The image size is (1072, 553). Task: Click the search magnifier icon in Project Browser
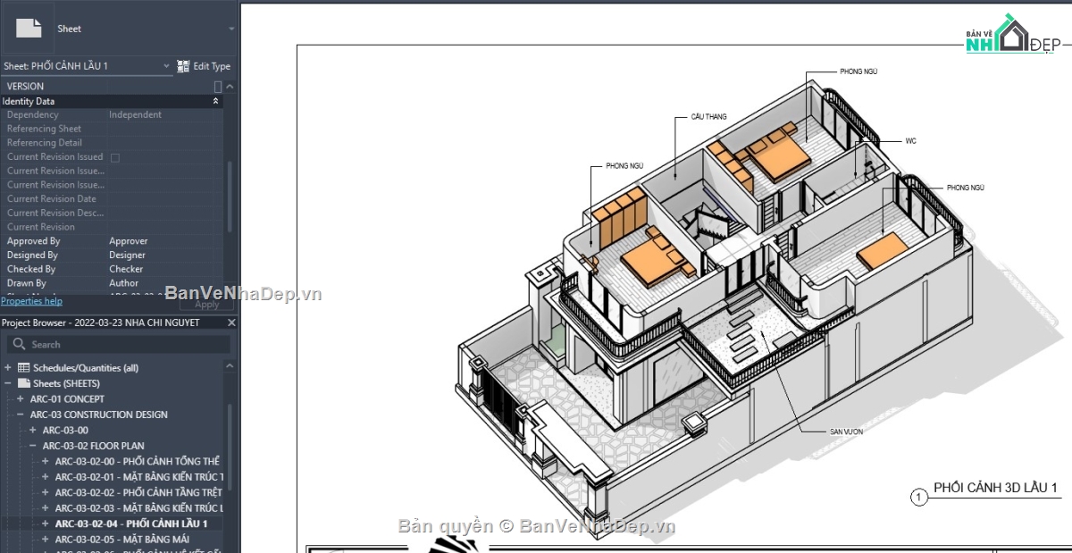point(18,344)
